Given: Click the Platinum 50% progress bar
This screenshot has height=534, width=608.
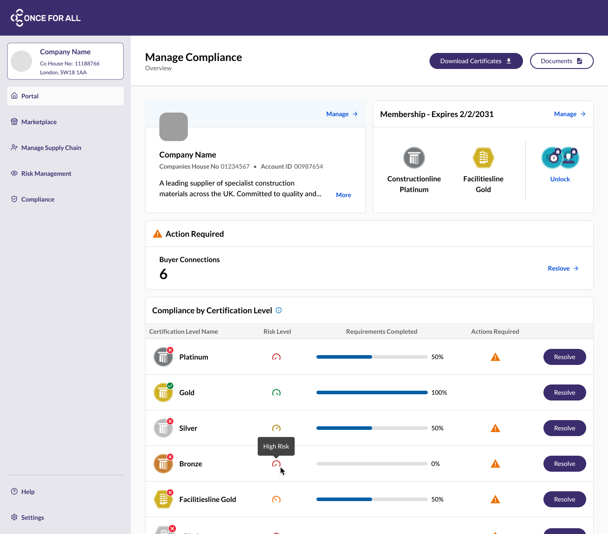Looking at the screenshot, I should (x=372, y=357).
